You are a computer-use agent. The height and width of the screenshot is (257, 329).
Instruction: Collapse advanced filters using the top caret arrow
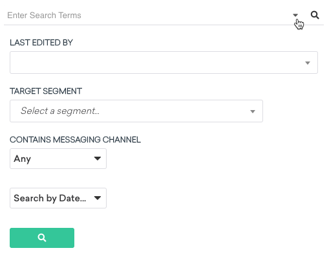[x=295, y=15]
